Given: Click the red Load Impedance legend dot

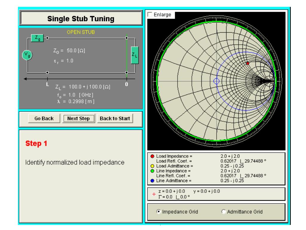Looking at the screenshot, I should (152, 156).
